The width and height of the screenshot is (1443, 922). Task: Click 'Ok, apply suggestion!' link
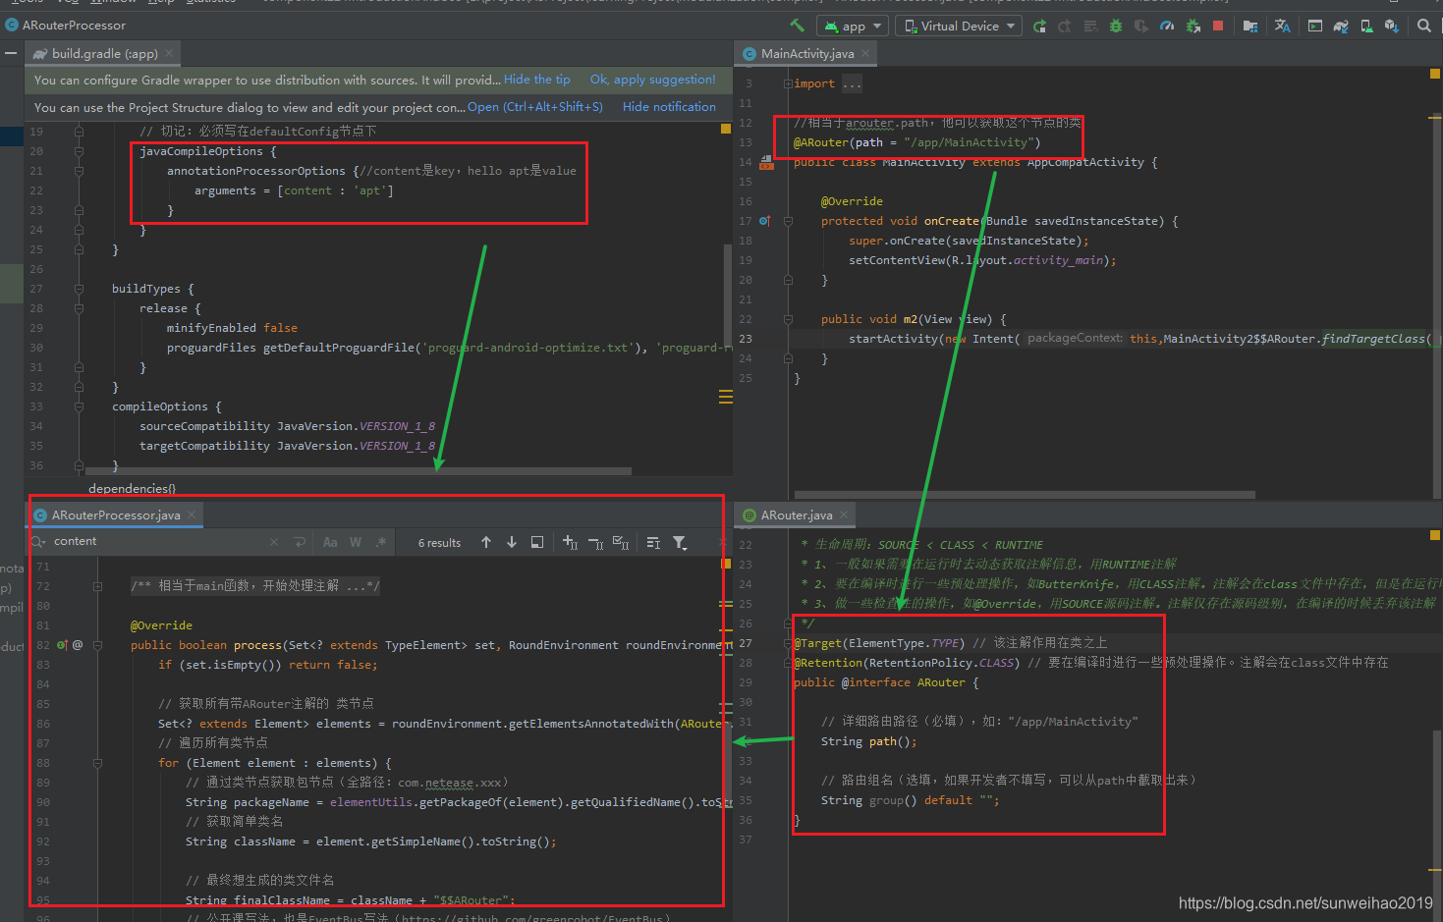pyautogui.click(x=652, y=80)
